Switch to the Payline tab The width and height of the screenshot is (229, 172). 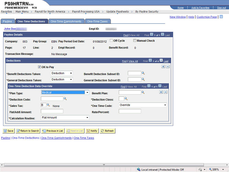[8, 21]
